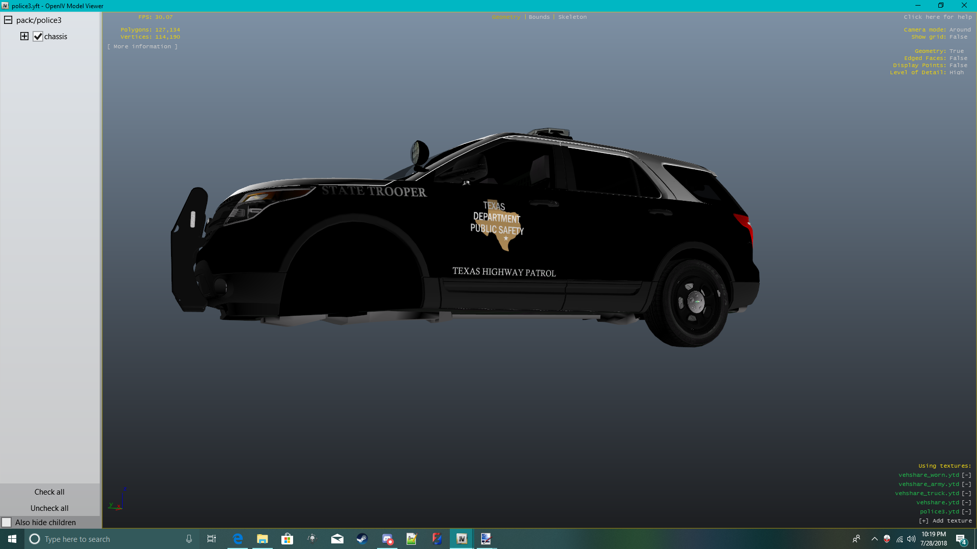Open Notepad++ from the taskbar
Image resolution: width=977 pixels, height=549 pixels.
pos(412,539)
